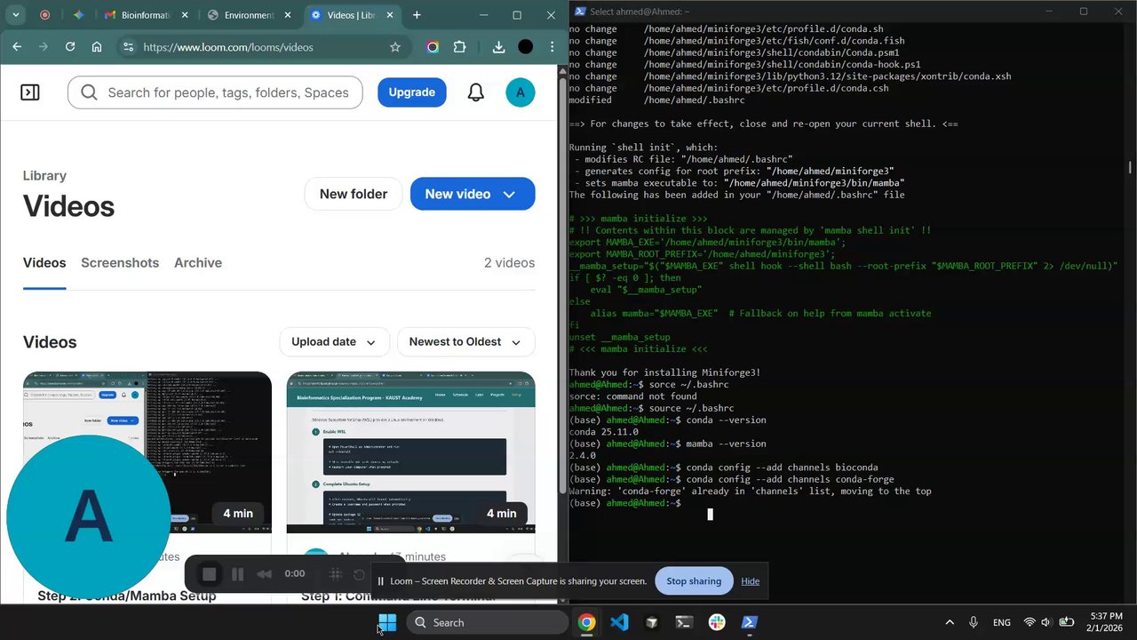Toggle the Loom sidebar panel icon
Viewport: 1137px width, 640px height.
[30, 92]
